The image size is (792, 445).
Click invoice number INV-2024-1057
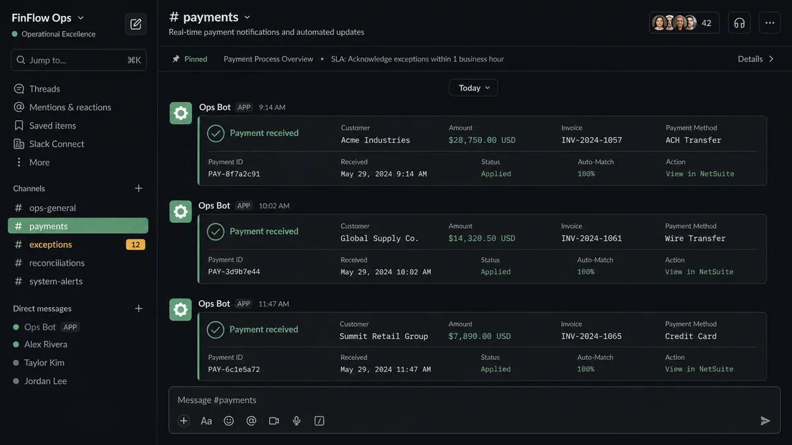[591, 140]
